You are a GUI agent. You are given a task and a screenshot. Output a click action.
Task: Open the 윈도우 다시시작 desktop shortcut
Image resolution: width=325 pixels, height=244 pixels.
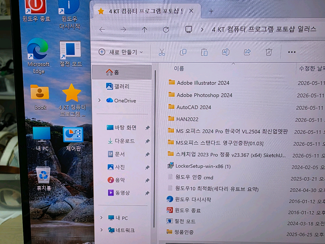tap(69, 14)
